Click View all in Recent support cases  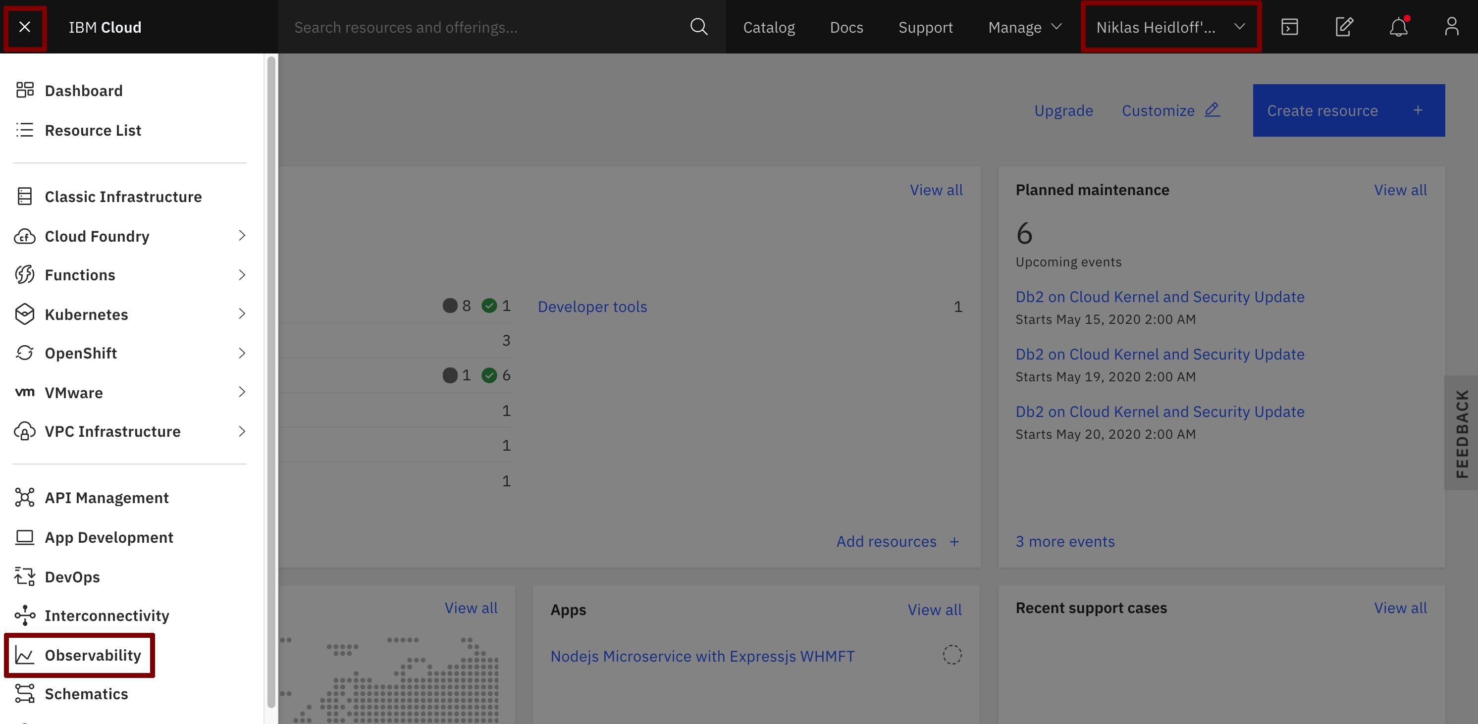click(x=1400, y=608)
